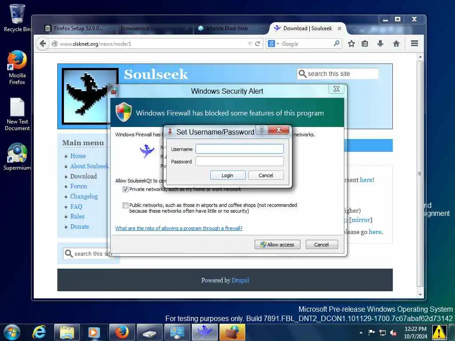
Task: Click the Control Panel taskbar button
Action: (x=177, y=332)
